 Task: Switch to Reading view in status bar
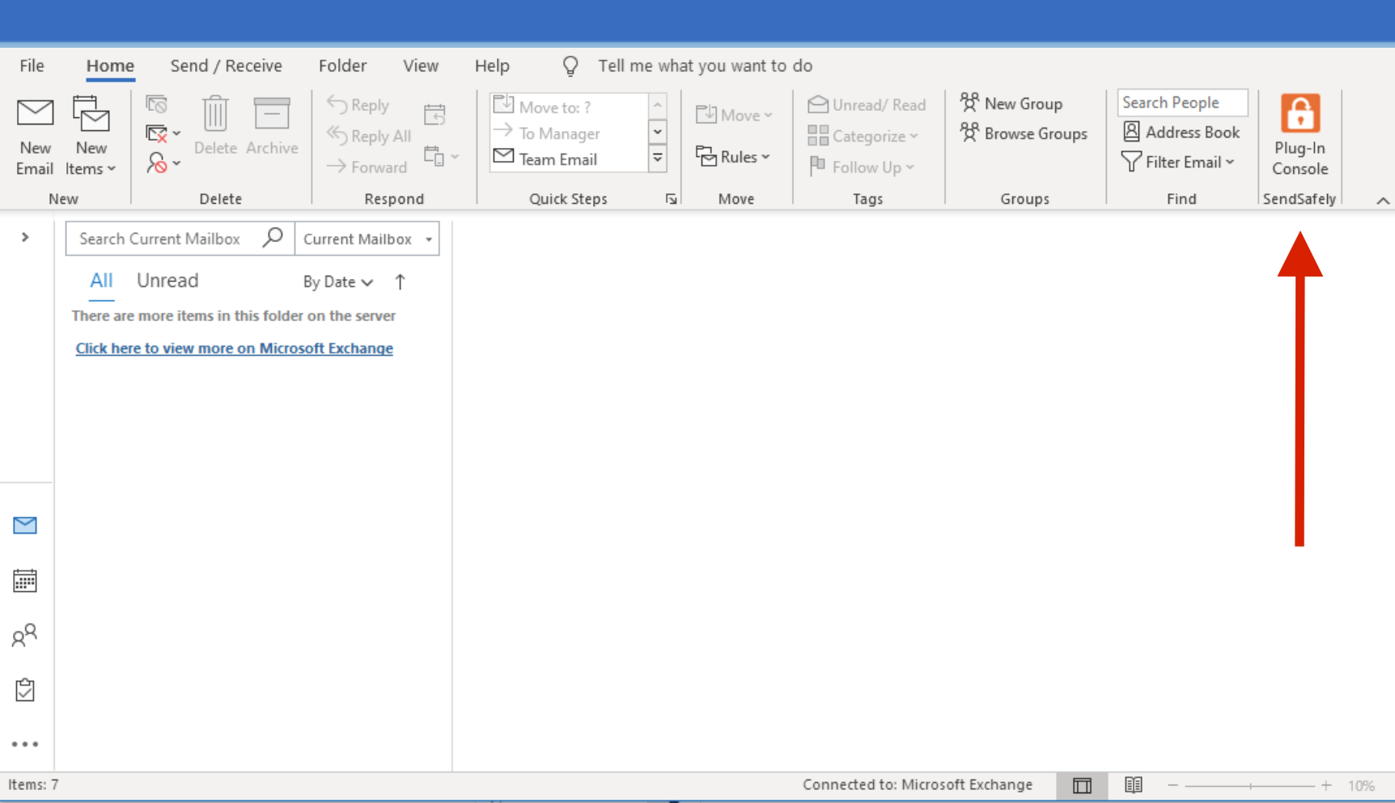pos(1134,785)
